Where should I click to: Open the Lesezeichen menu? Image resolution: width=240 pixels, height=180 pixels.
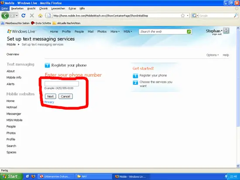click(58, 9)
